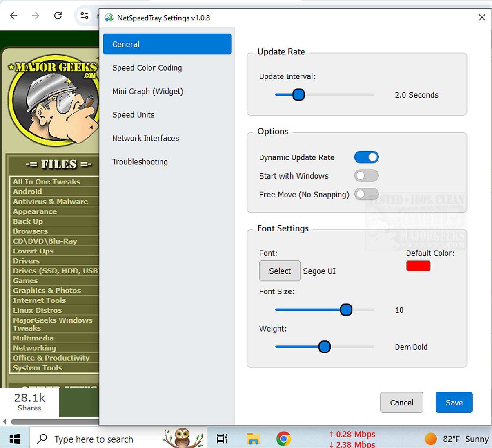Click the Weight slider handle

click(x=324, y=347)
